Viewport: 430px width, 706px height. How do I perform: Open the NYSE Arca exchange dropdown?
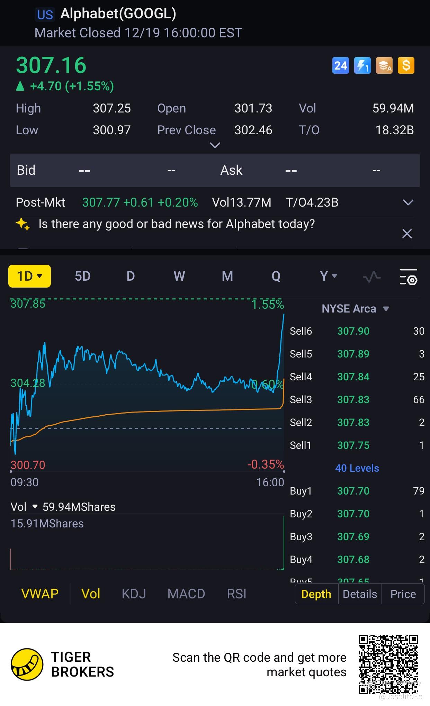[x=356, y=309]
